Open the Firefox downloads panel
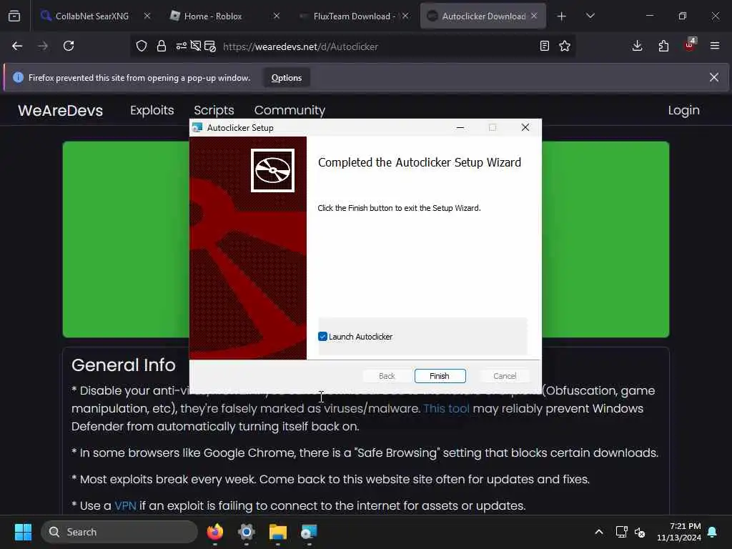The image size is (732, 549). pos(637,46)
